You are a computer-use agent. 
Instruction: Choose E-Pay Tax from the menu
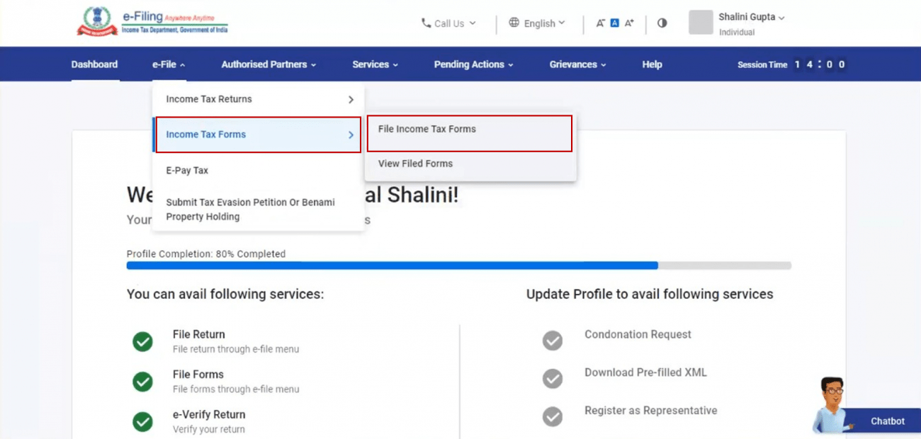pyautogui.click(x=187, y=170)
